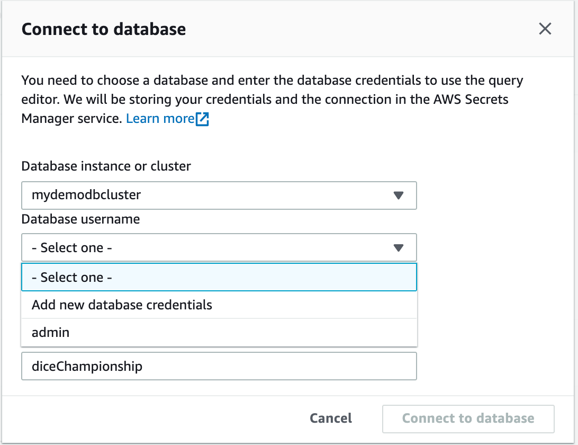Click the 'Manager service.' text before Learn more

tap(71, 119)
